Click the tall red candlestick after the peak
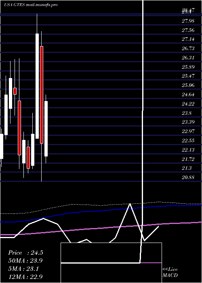This screenshot has width=202, height=283. [42, 95]
